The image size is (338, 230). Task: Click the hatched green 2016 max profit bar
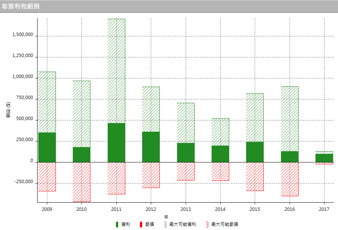tap(290, 119)
